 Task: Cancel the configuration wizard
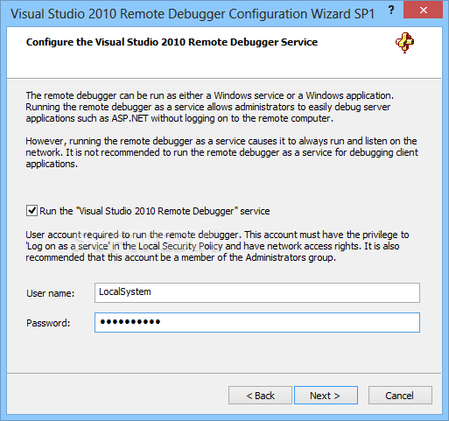pyautogui.click(x=400, y=396)
